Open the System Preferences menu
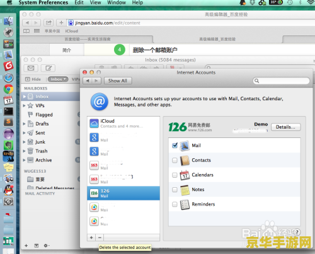The width and height of the screenshot is (315, 254). click(x=43, y=3)
